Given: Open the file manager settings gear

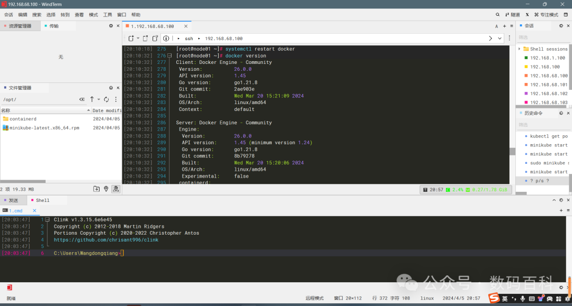Looking at the screenshot, I should pos(111,88).
